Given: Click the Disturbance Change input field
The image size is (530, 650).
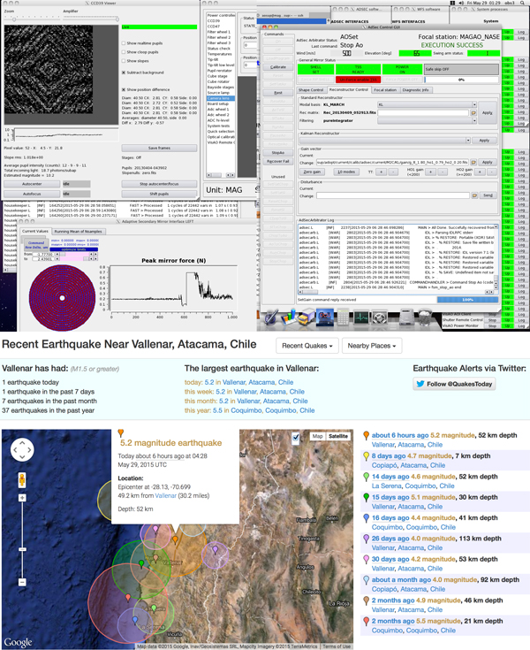Looking at the screenshot, I should pyautogui.click(x=393, y=195).
